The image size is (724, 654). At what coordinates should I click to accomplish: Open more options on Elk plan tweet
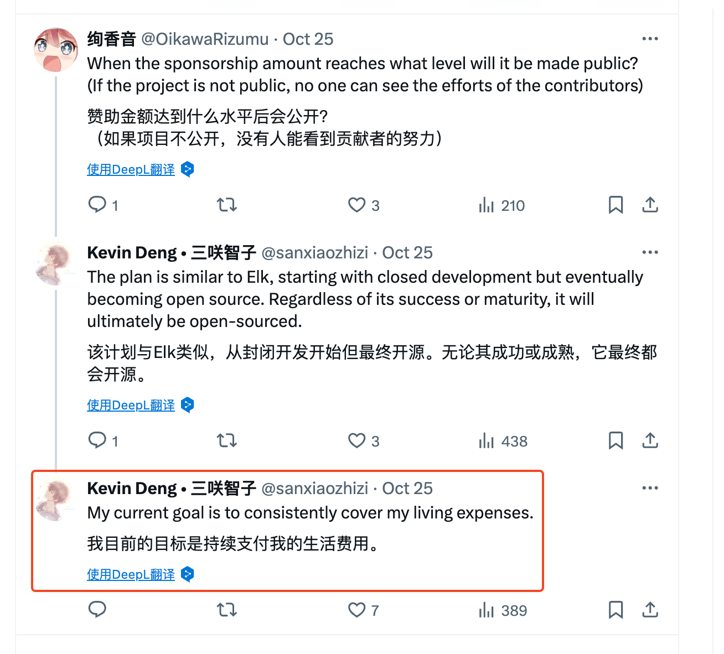[x=650, y=252]
